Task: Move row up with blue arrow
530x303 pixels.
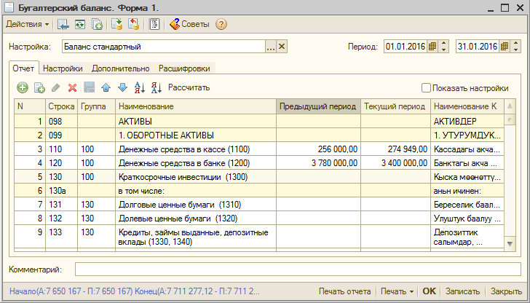Action: click(x=106, y=87)
